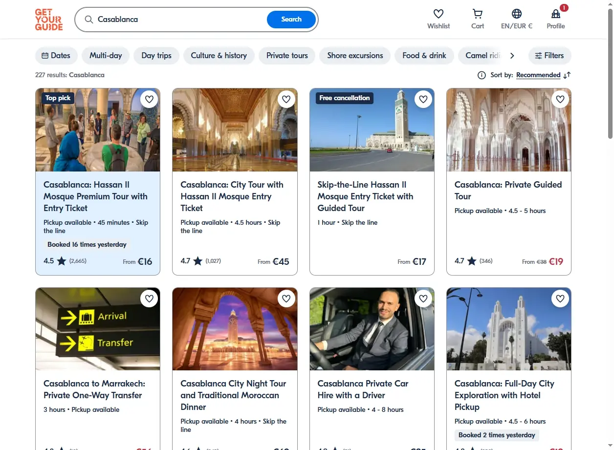Viewport: 614px width, 450px height.
Task: Open the shopping Cart icon
Action: pyautogui.click(x=478, y=14)
